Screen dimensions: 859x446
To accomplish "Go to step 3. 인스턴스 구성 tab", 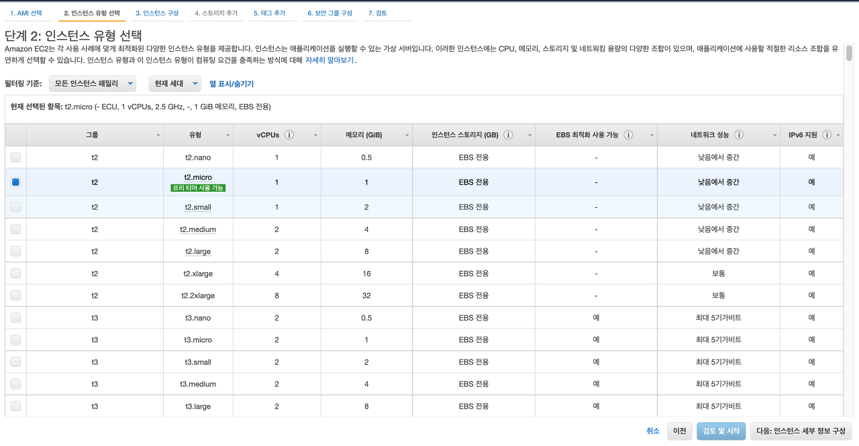I will pyautogui.click(x=157, y=13).
